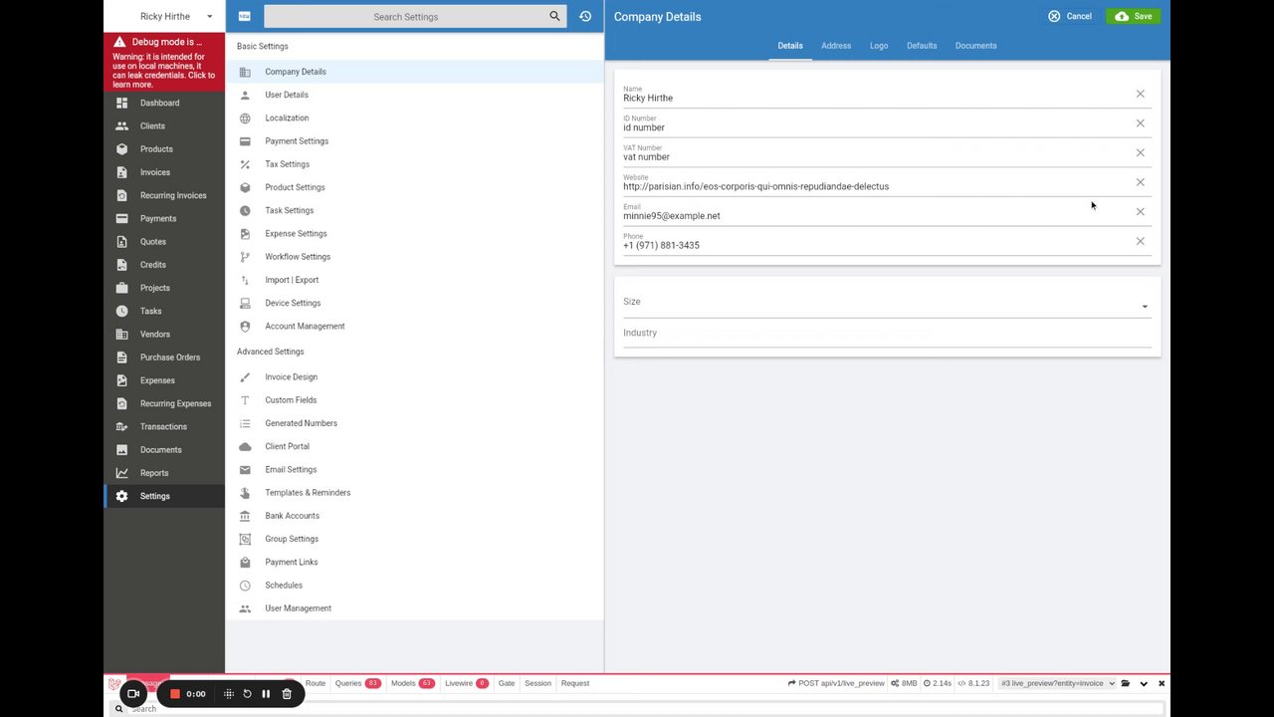Open Invoice Design settings

(x=414, y=377)
